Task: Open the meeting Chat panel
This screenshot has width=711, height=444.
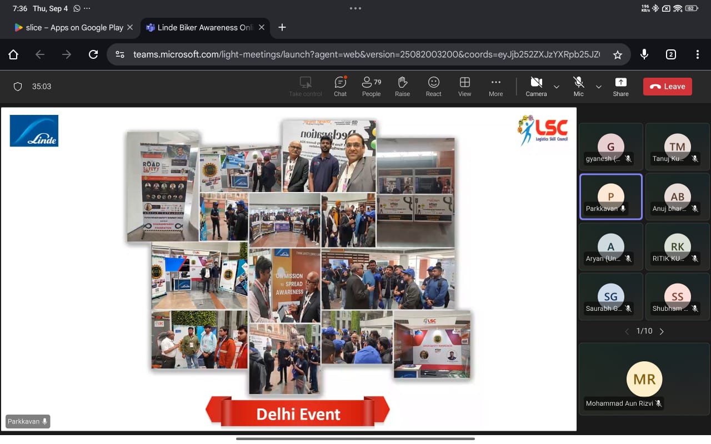Action: pos(340,86)
